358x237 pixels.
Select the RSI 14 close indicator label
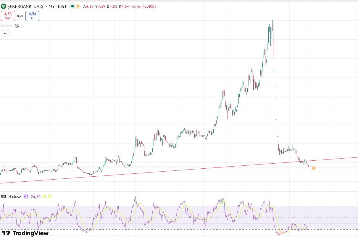point(11,196)
